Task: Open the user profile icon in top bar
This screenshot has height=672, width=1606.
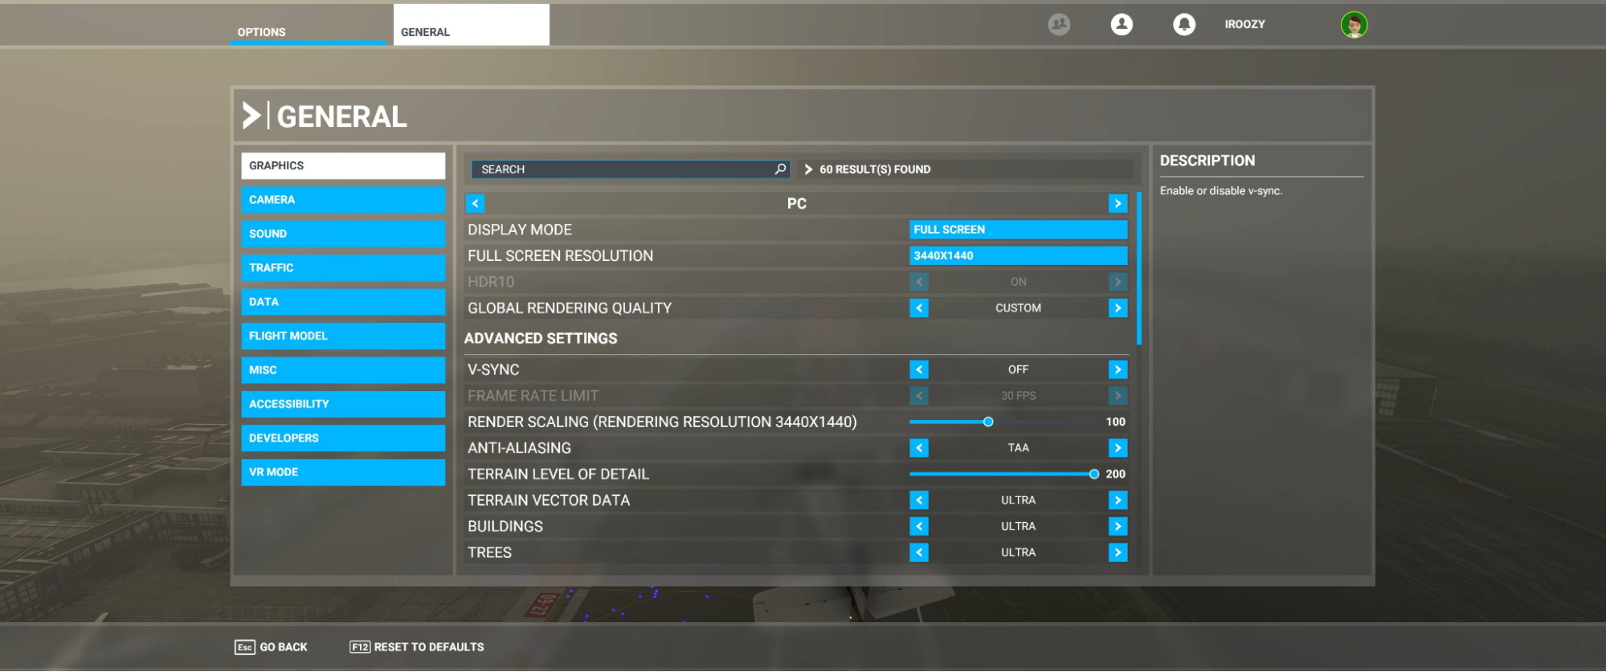Action: (x=1122, y=25)
